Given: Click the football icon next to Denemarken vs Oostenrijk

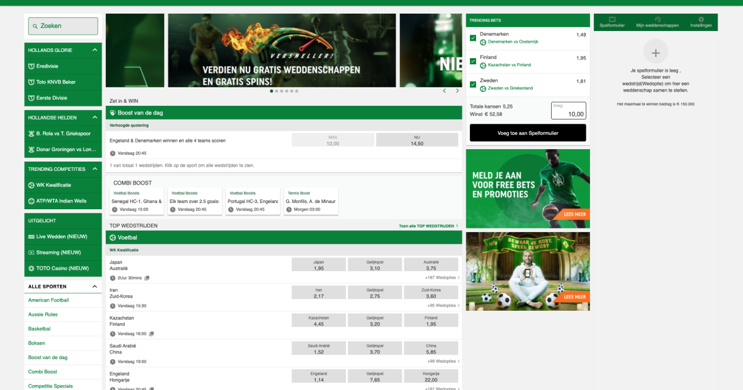Looking at the screenshot, I should click(483, 41).
